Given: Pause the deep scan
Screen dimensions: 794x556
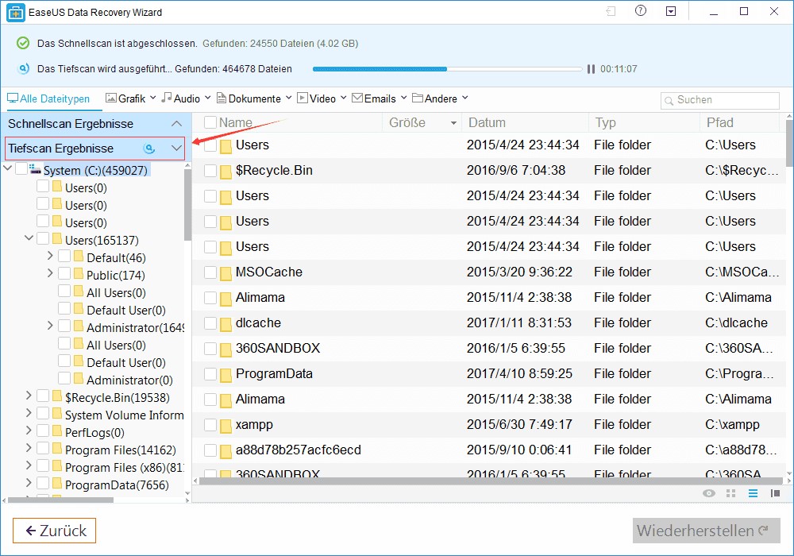Looking at the screenshot, I should [591, 69].
